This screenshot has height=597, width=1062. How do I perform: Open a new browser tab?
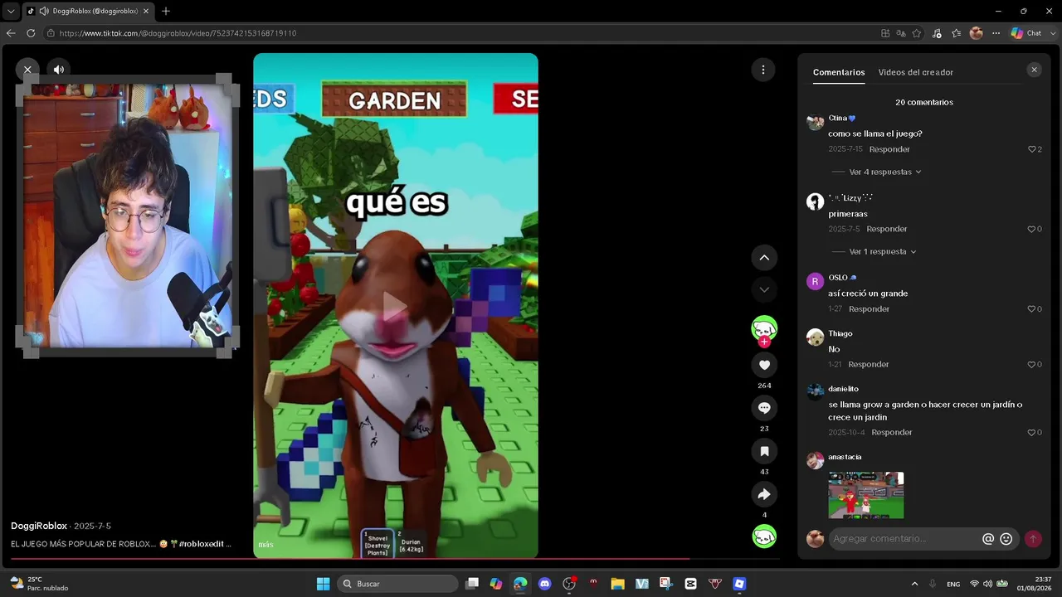tap(166, 12)
